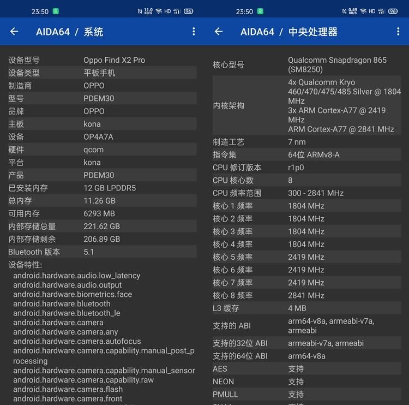This screenshot has height=405, width=409.
Task: Select android.hardware.camera.autofocus entry
Action: 77,341
